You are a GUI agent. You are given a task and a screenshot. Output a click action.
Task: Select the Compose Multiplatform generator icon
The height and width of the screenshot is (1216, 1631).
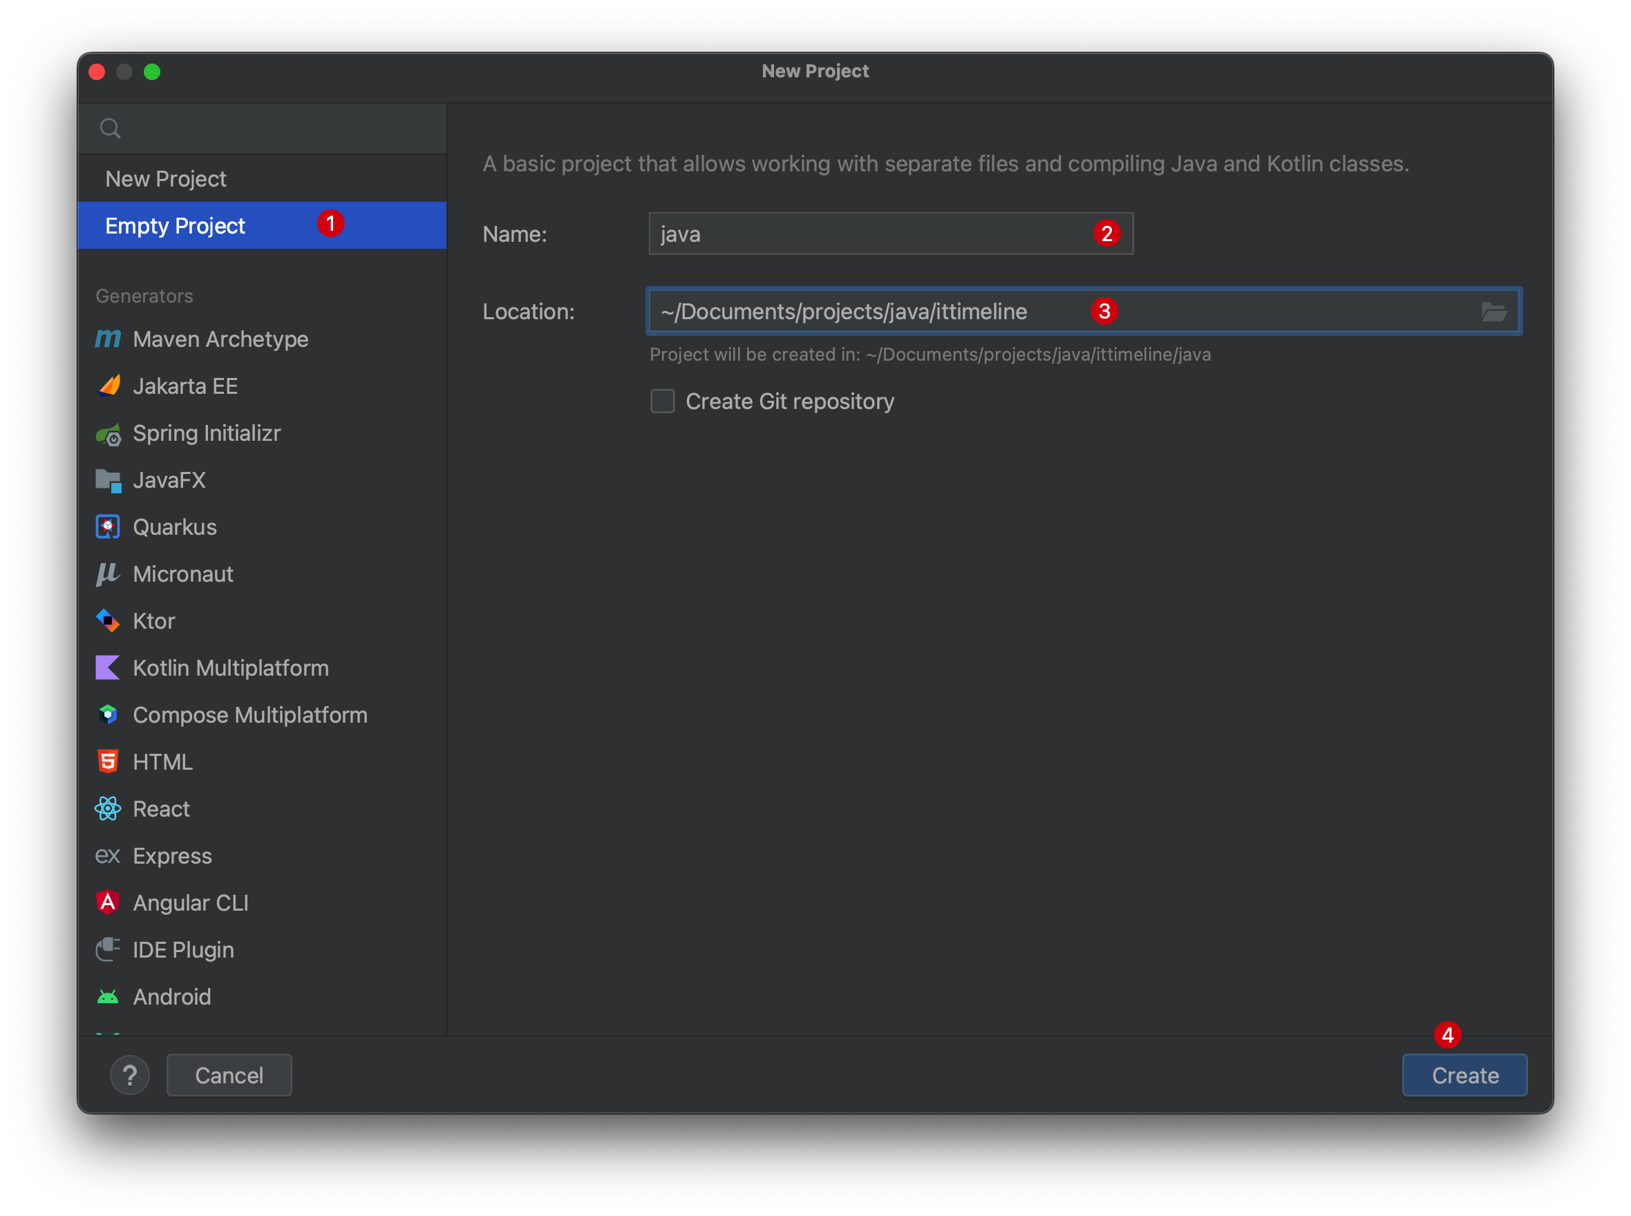[109, 714]
